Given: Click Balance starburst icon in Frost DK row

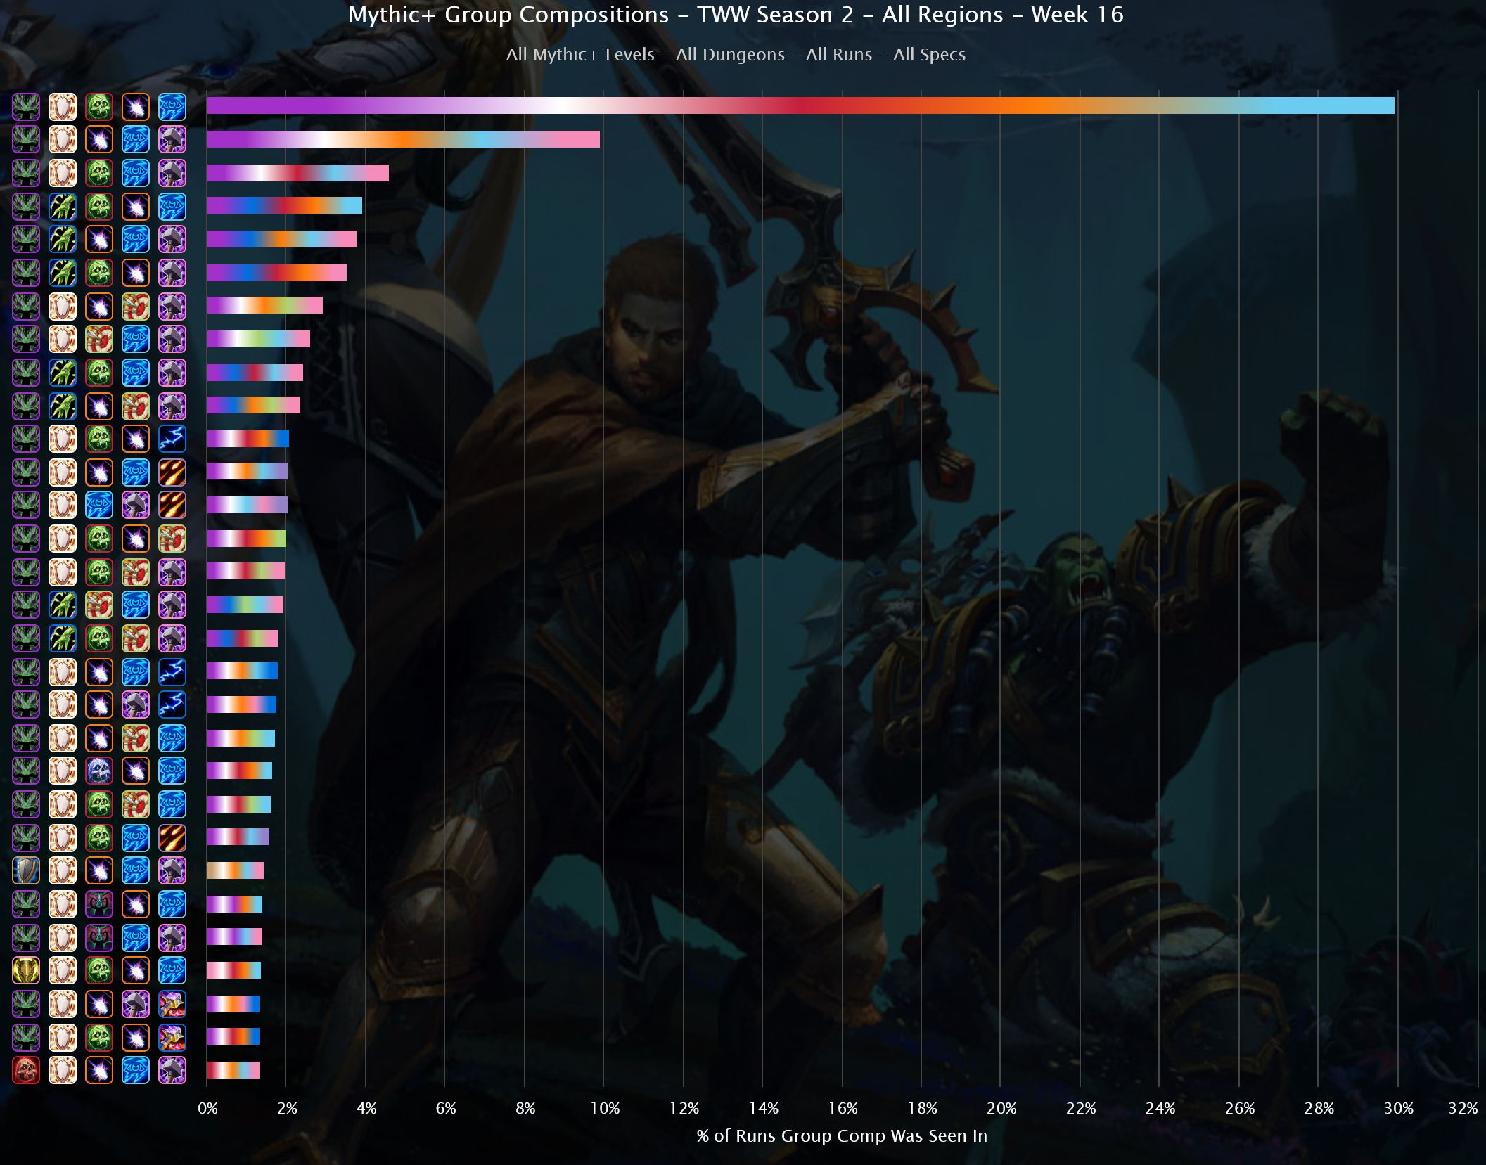Looking at the screenshot, I should 136,771.
